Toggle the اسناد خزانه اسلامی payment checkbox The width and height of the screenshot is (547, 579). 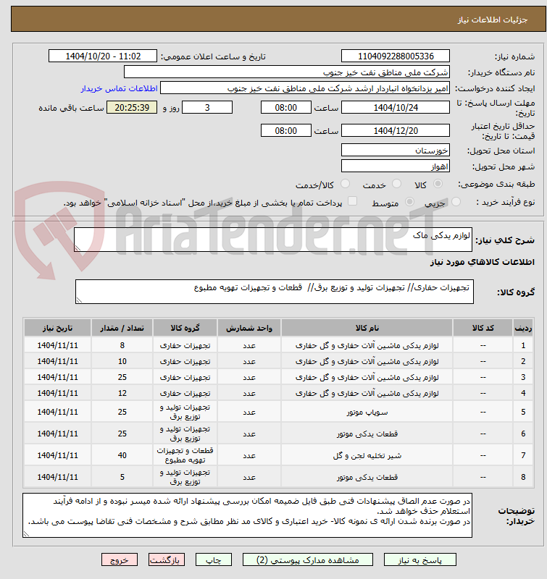[x=353, y=201]
